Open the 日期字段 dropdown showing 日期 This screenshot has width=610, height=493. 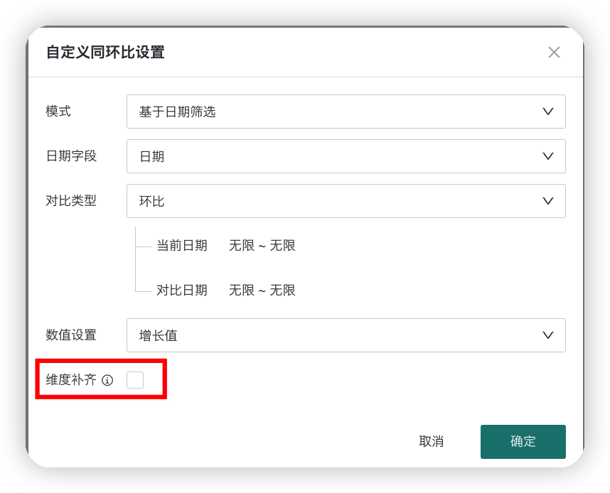click(346, 156)
